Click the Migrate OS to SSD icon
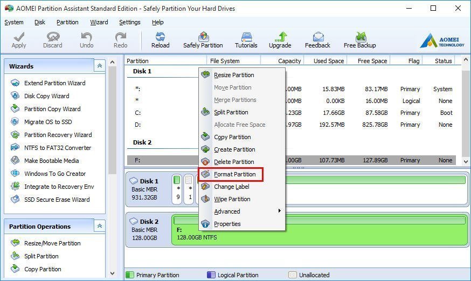471x281 pixels. tap(15, 122)
